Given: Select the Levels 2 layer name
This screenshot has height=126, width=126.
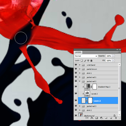Looking at the screenshot, I should click(94, 94).
